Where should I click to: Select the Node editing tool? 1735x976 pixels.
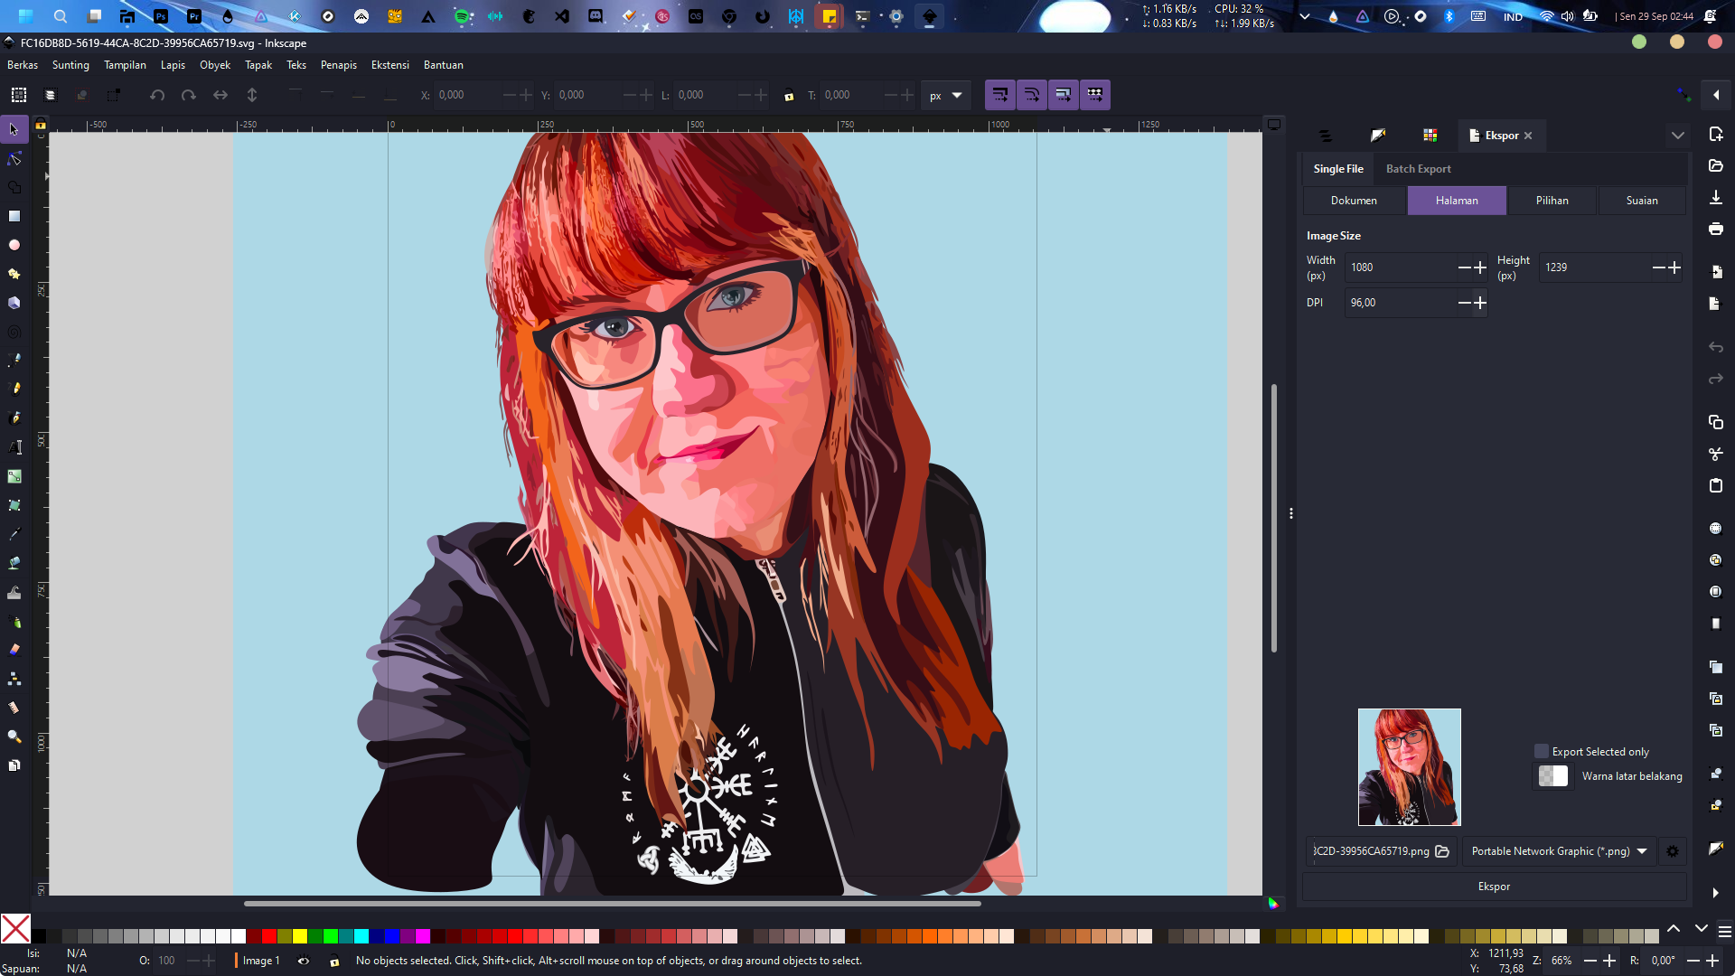pyautogui.click(x=14, y=159)
